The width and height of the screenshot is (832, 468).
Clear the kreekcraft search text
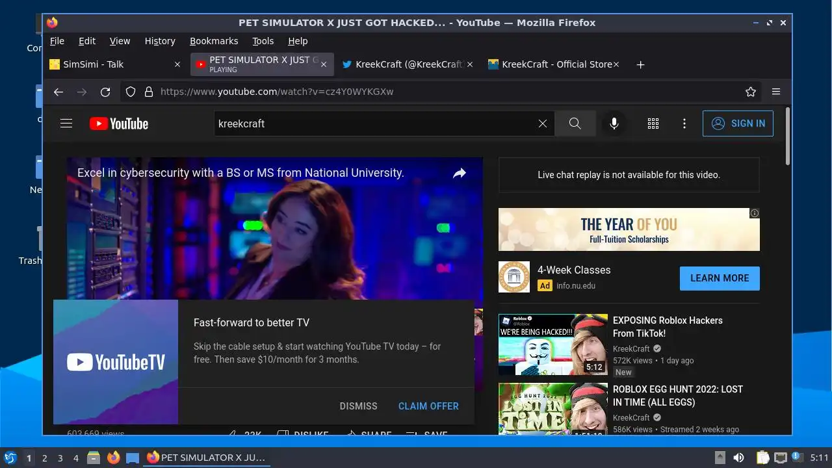[x=543, y=123]
